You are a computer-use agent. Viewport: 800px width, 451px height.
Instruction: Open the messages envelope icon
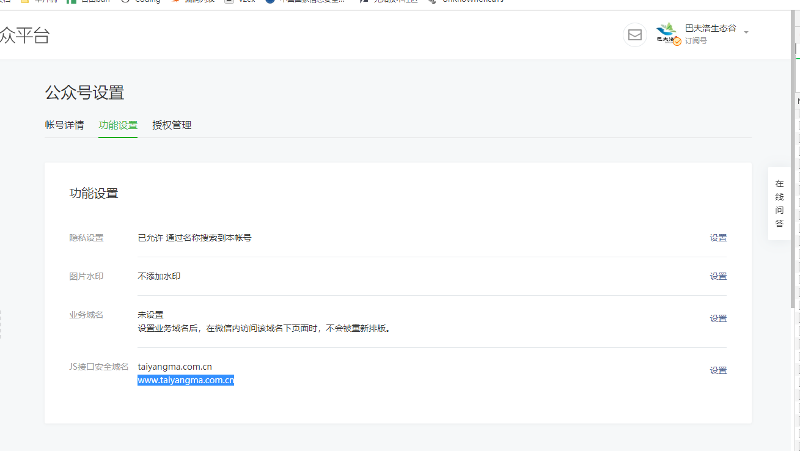(x=634, y=35)
